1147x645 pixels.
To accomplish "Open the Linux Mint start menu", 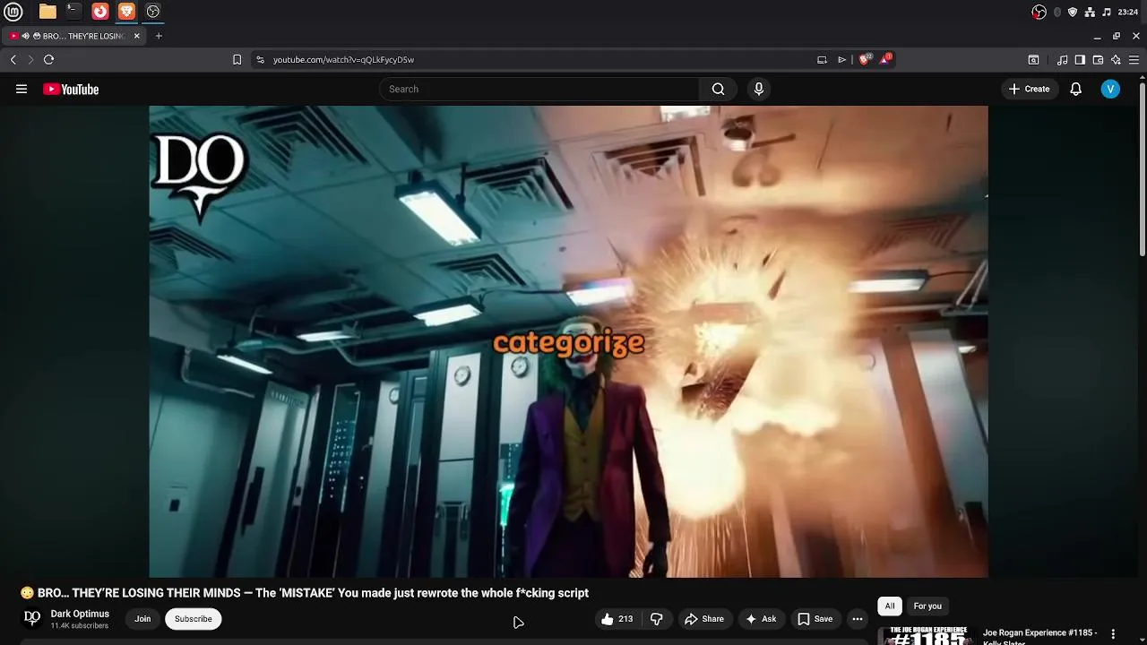I will click(13, 12).
